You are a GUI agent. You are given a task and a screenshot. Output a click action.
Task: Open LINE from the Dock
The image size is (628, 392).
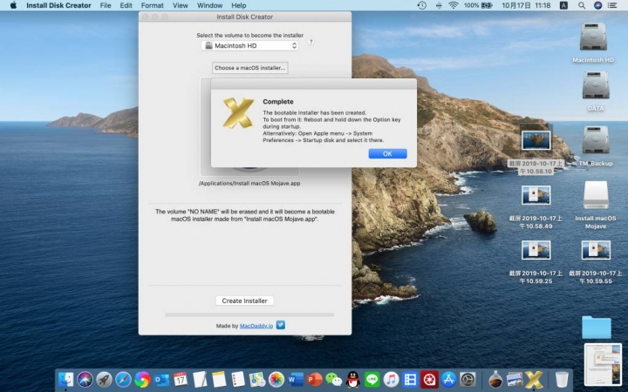click(x=372, y=379)
